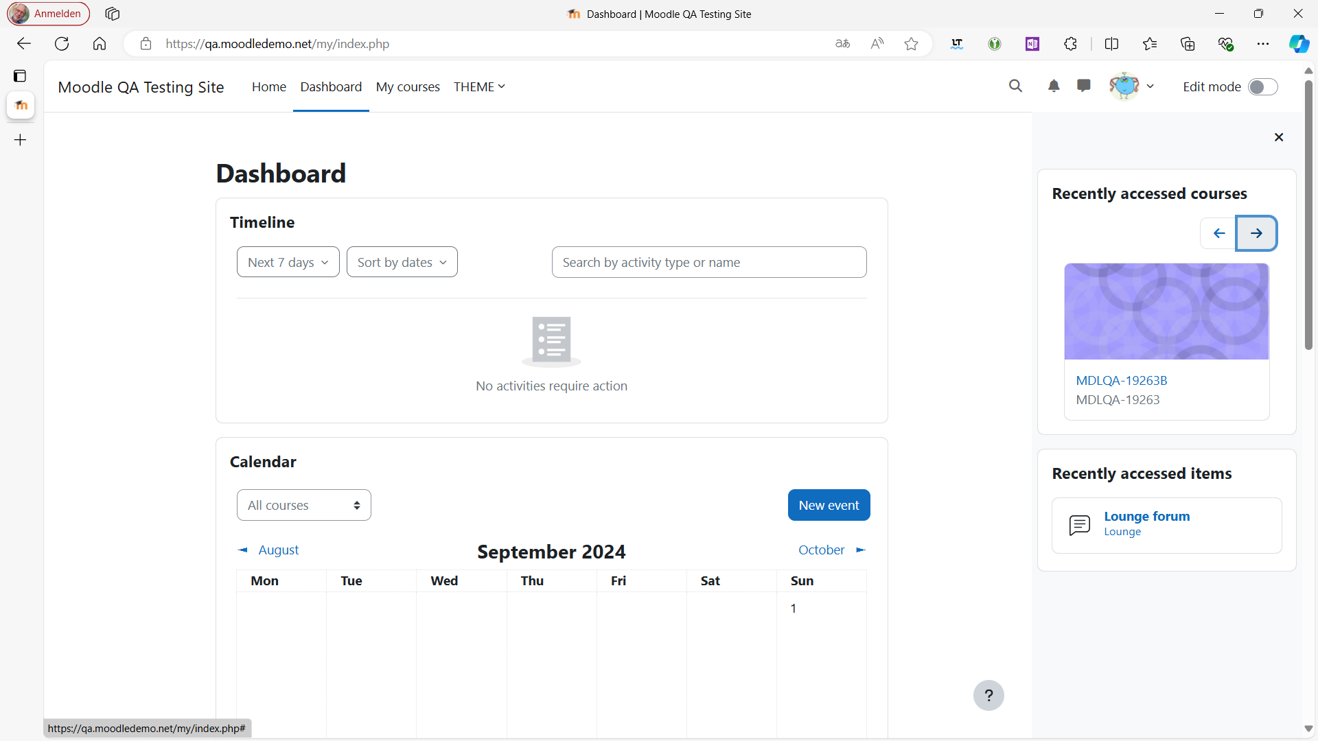1318x741 pixels.
Task: Open the browser home page
Action: [x=100, y=44]
